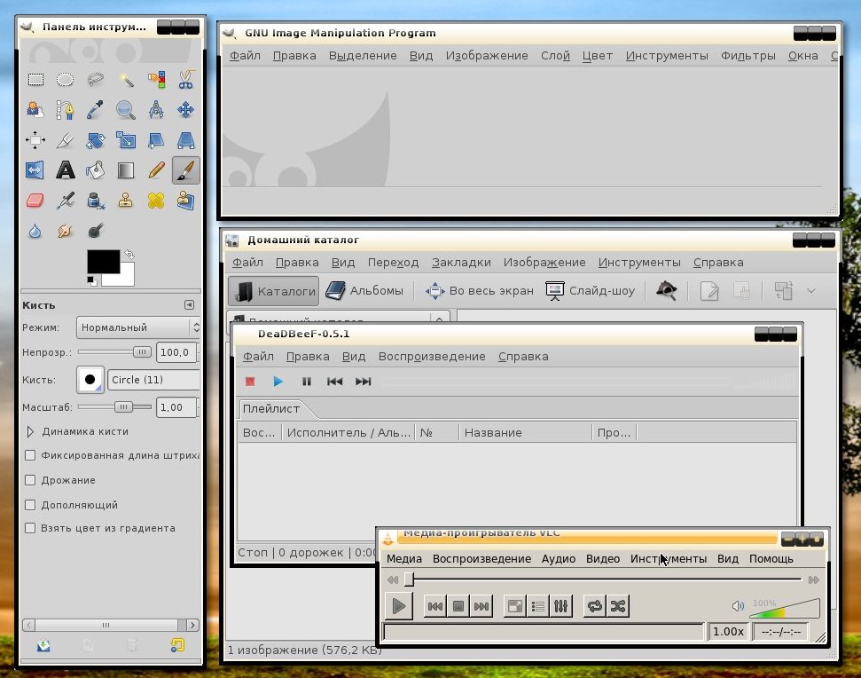861x678 pixels.
Task: Choose the Heal bandage tool
Action: tap(156, 201)
